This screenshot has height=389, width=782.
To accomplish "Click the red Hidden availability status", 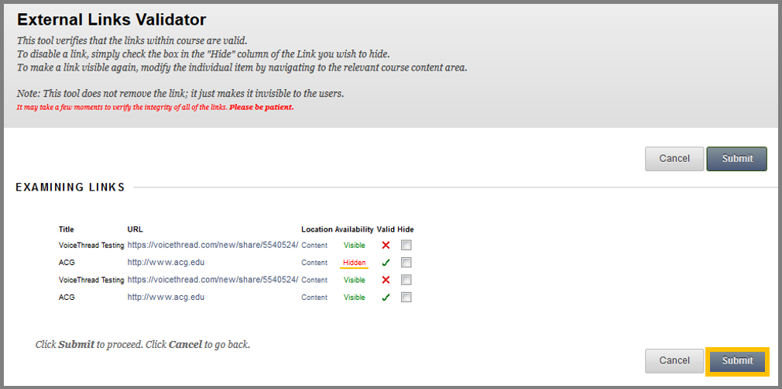I will (354, 263).
